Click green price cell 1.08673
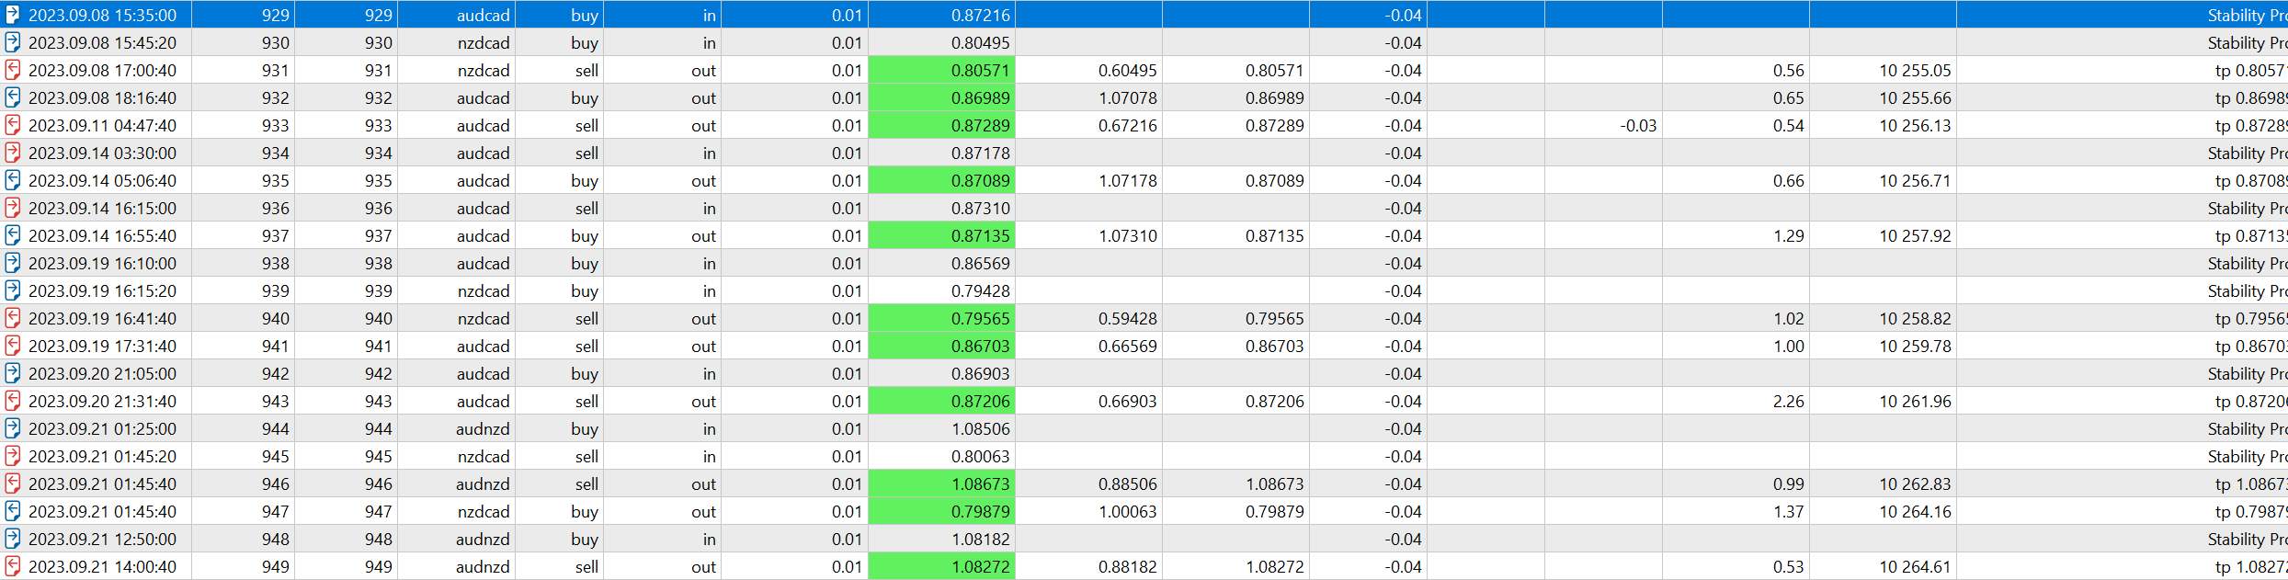Viewport: 2288px width, 580px height. coord(941,483)
